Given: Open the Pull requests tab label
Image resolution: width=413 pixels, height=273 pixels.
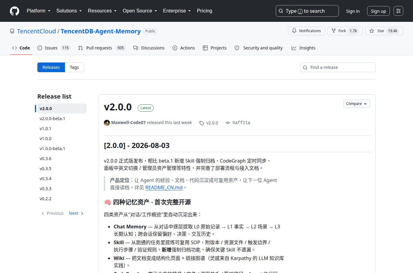Looking at the screenshot, I should [99, 48].
